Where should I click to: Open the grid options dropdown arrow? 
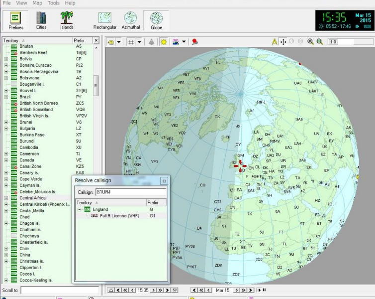pos(139,42)
